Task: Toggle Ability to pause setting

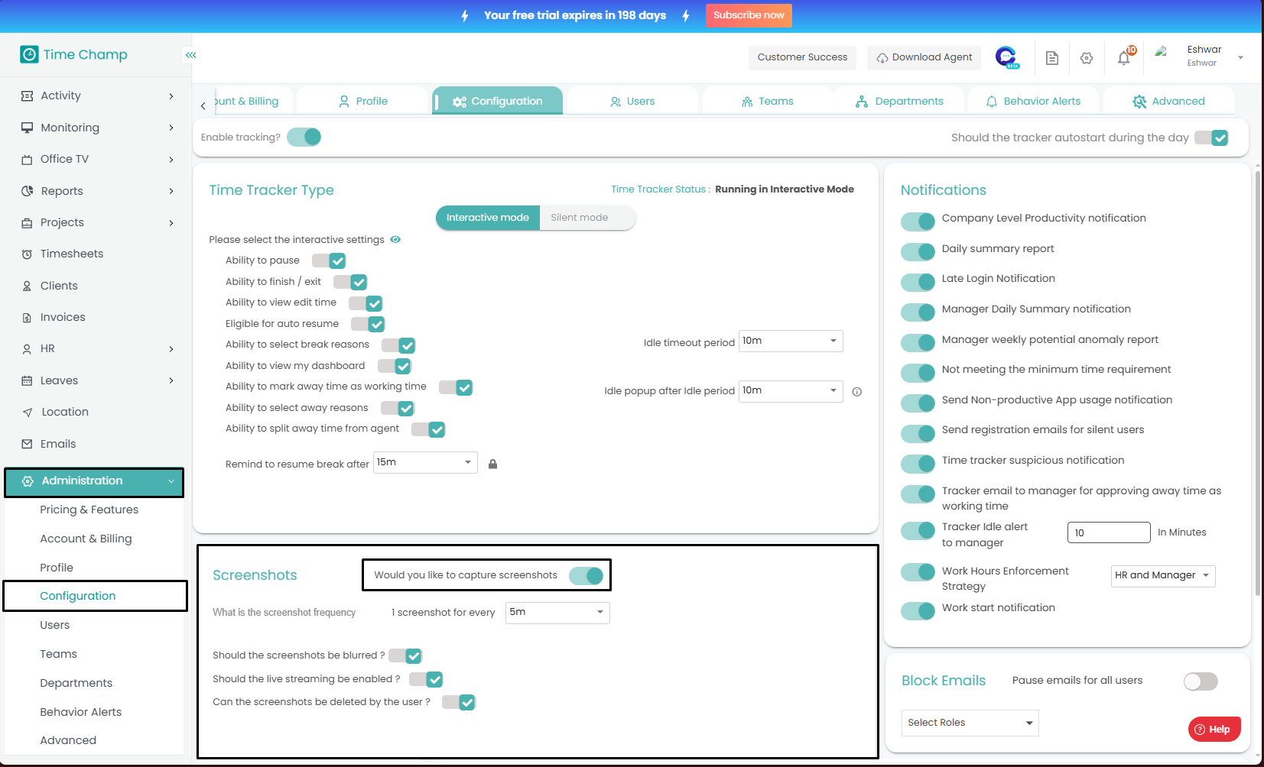Action: tap(329, 261)
